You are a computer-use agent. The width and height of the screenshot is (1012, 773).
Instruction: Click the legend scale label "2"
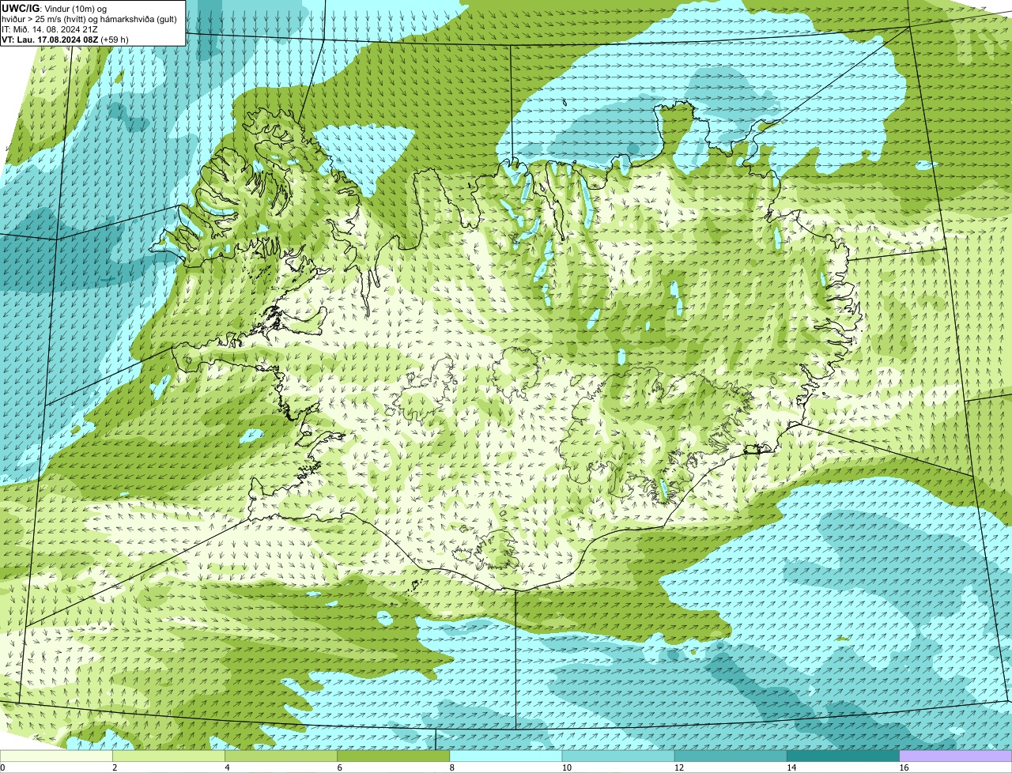click(x=115, y=767)
